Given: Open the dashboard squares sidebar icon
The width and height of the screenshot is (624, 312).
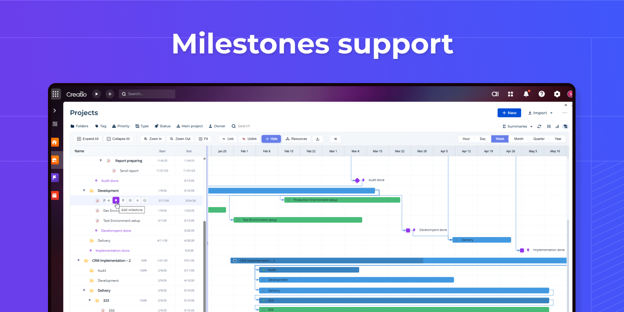Looking at the screenshot, I should (55, 124).
